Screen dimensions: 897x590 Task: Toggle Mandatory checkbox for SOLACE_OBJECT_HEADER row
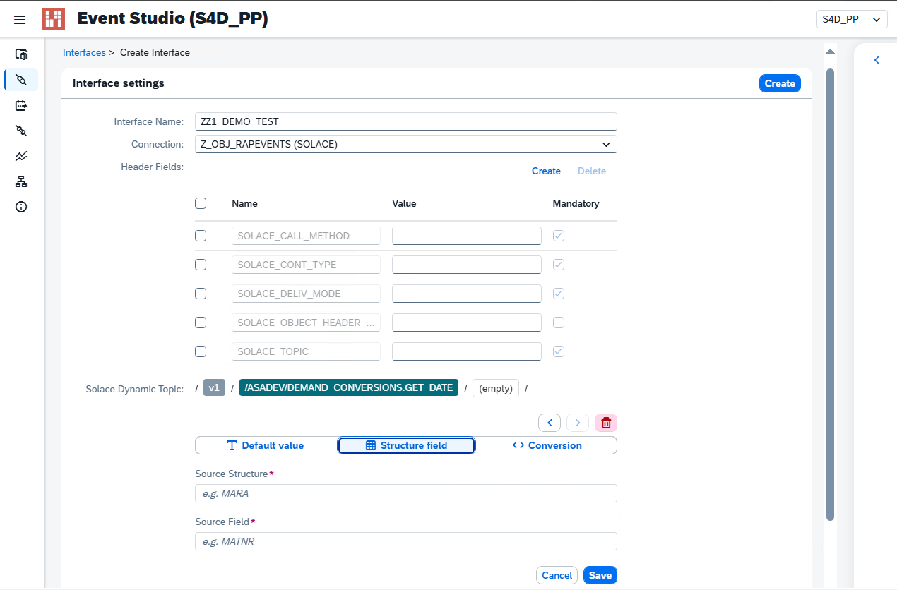559,323
